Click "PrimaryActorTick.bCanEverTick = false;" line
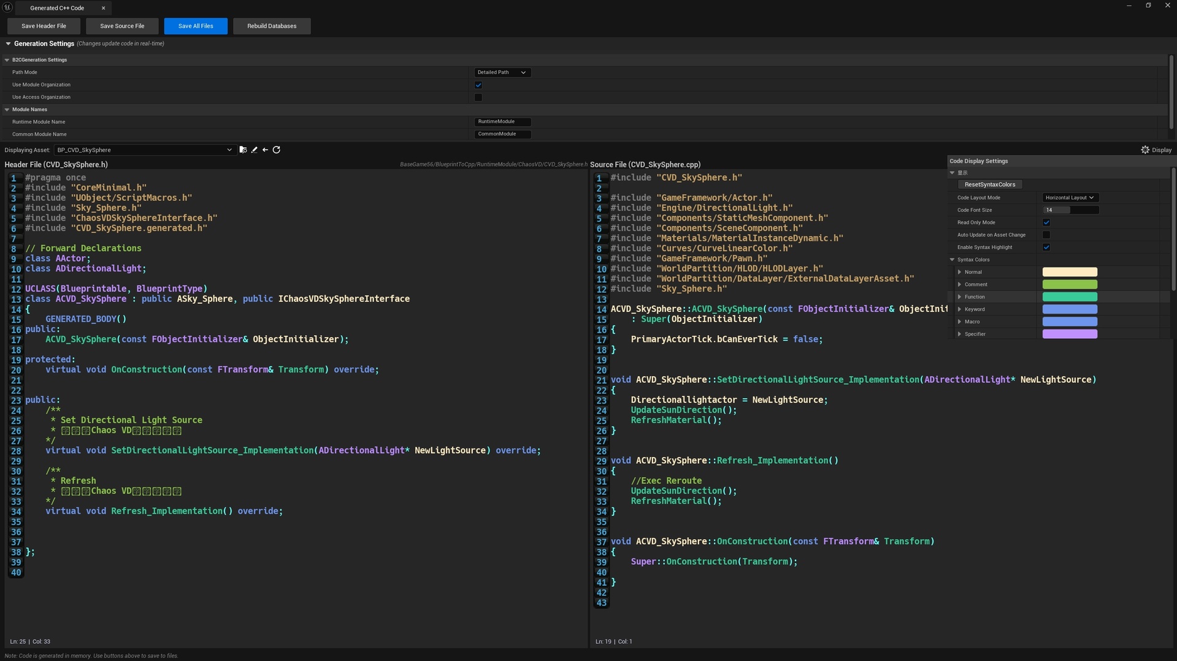The width and height of the screenshot is (1177, 661). point(727,339)
